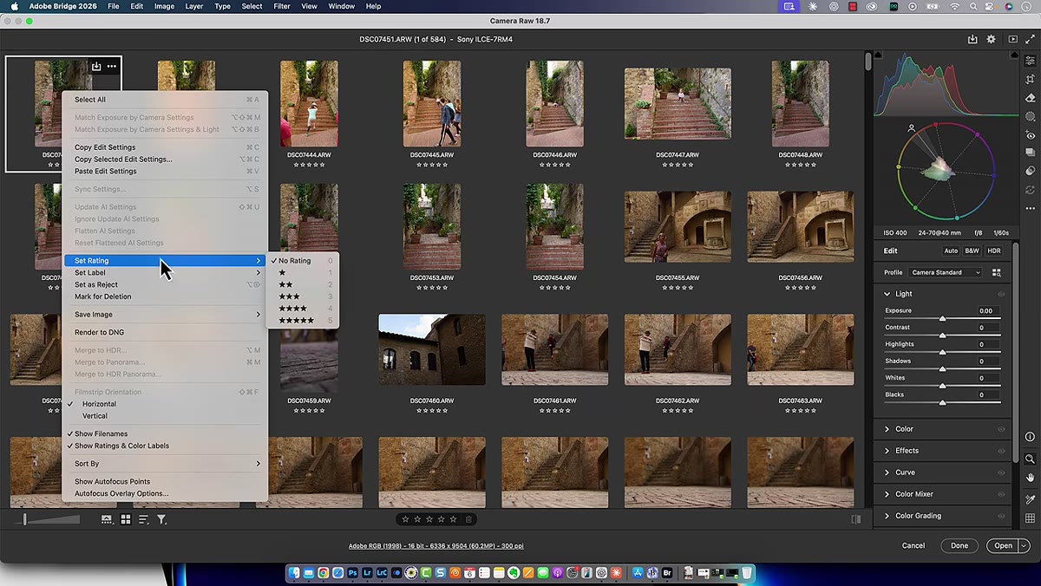The width and height of the screenshot is (1041, 586).
Task: Select the Healing eraser tool
Action: tap(1030, 98)
